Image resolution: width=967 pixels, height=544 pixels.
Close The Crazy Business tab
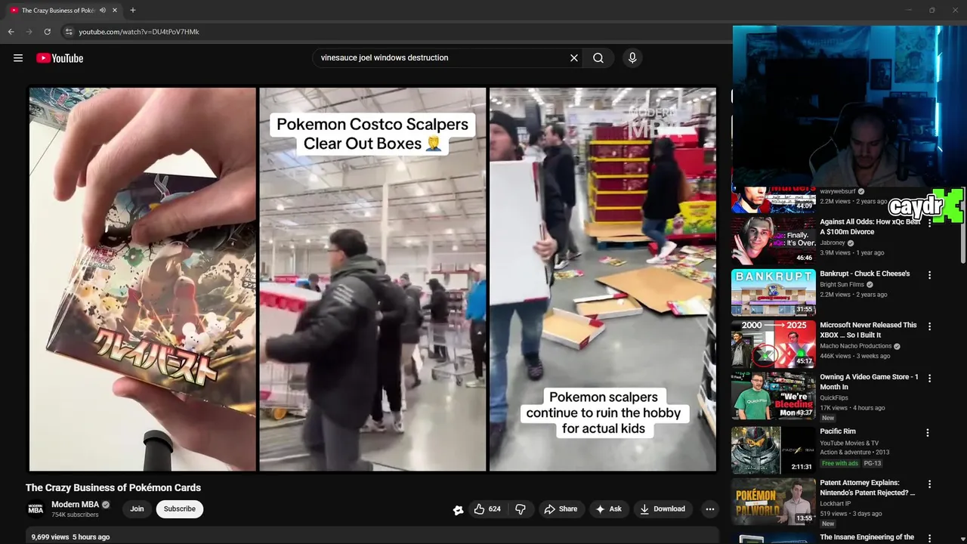115,11
